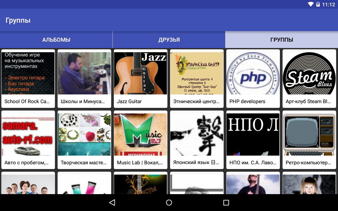This screenshot has width=338, height=211.
Task: Tap the Android back navigation button
Action: coord(112,203)
